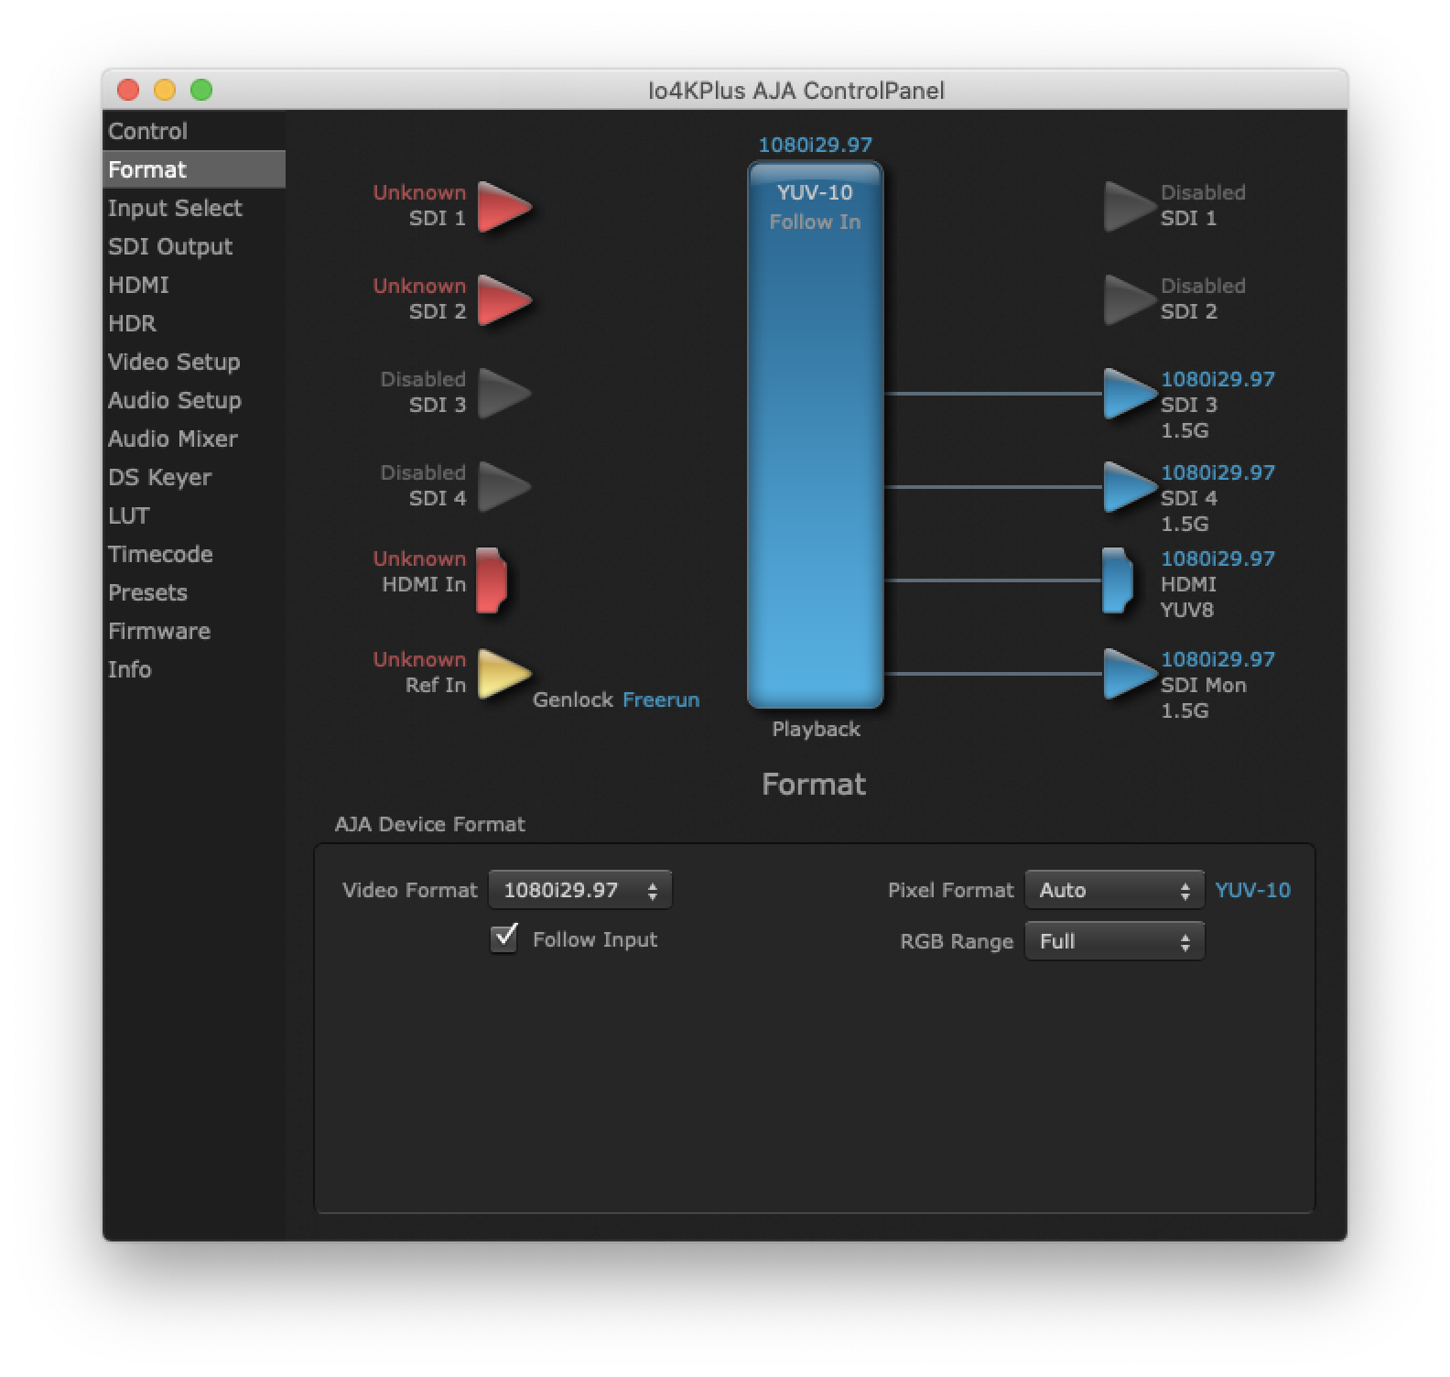This screenshot has width=1450, height=1377.
Task: Open the Video Format dropdown
Action: point(579,890)
